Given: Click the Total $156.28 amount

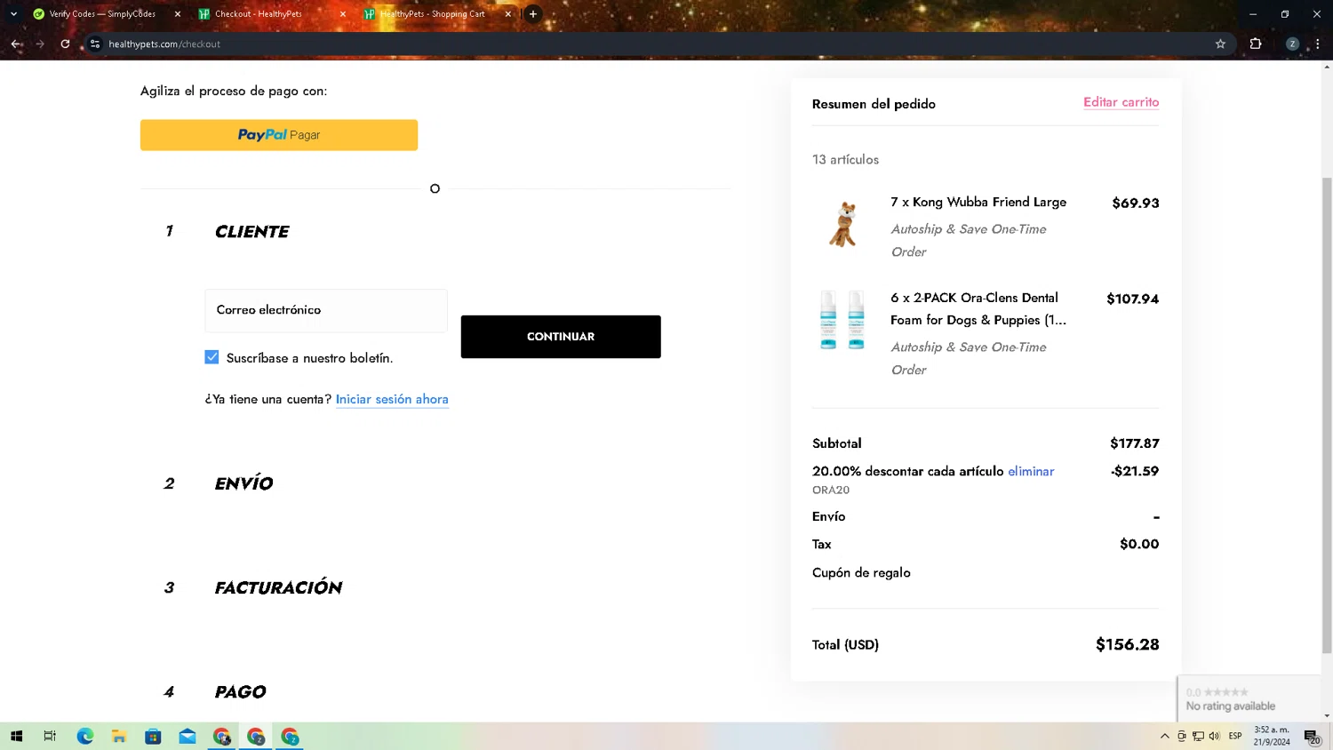Looking at the screenshot, I should [1127, 644].
